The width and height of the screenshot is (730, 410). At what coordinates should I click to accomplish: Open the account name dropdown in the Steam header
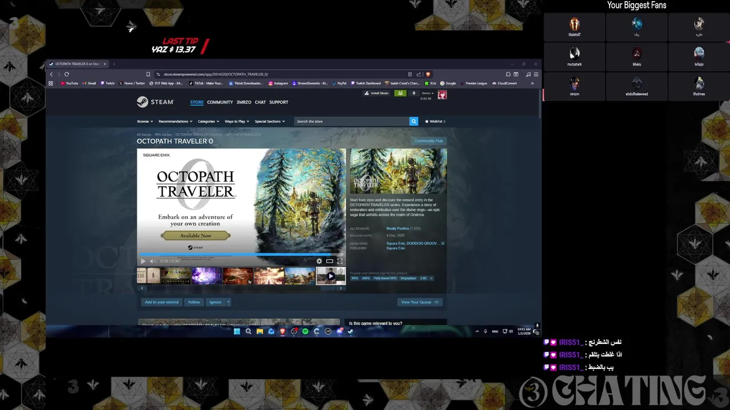pos(427,93)
